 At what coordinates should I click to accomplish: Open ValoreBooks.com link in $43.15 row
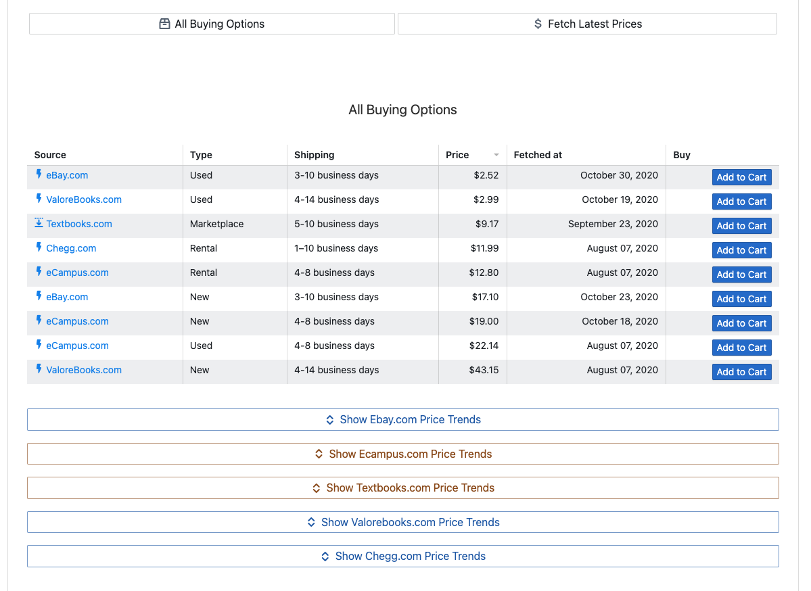tap(84, 370)
